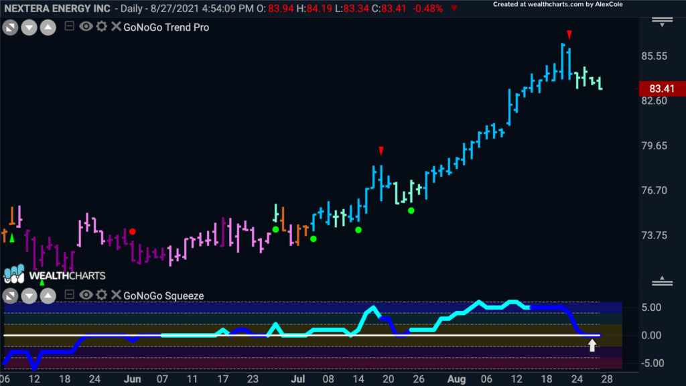The image size is (686, 386).
Task: Click the 28 date axis label
Action: pos(607,379)
